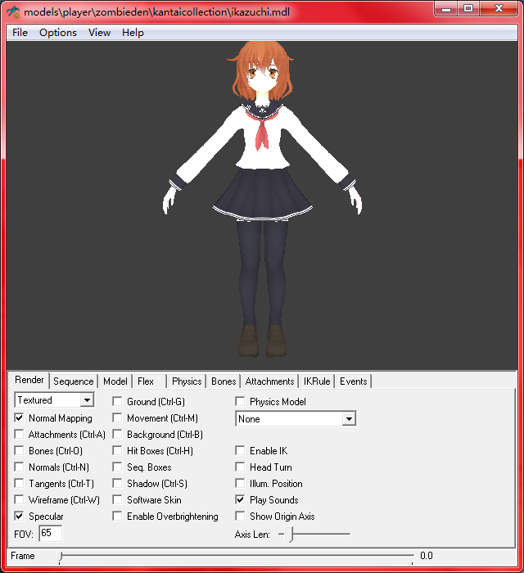524x573 pixels.
Task: Enable the Shadow (Ctrl-S) checkbox
Action: pos(117,483)
